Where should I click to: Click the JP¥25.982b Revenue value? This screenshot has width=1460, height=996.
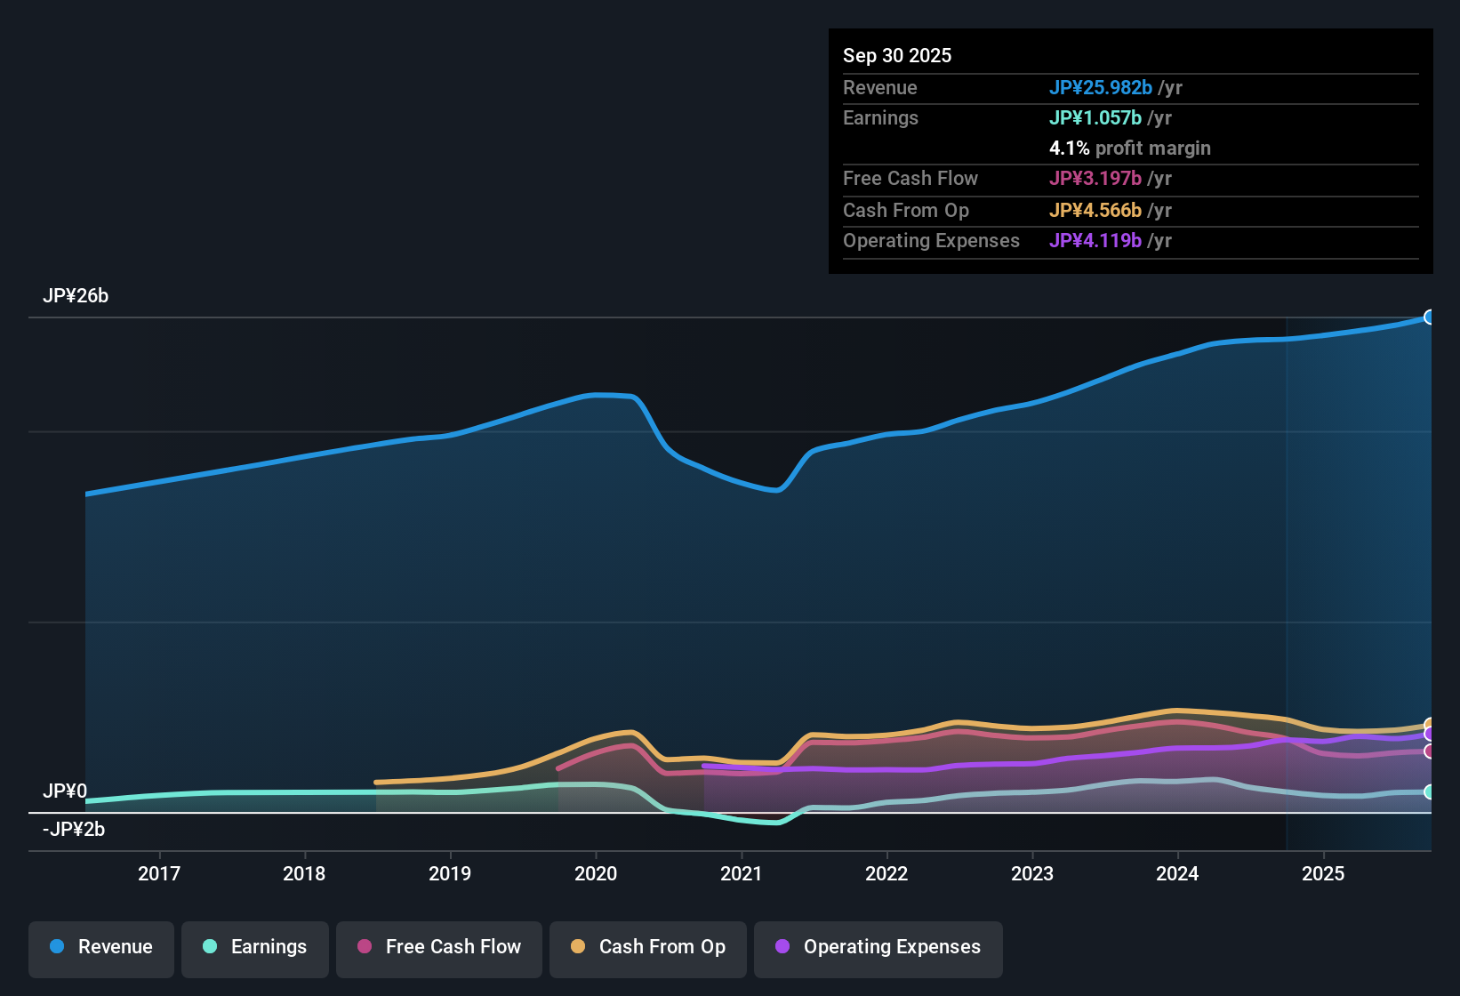point(1102,87)
